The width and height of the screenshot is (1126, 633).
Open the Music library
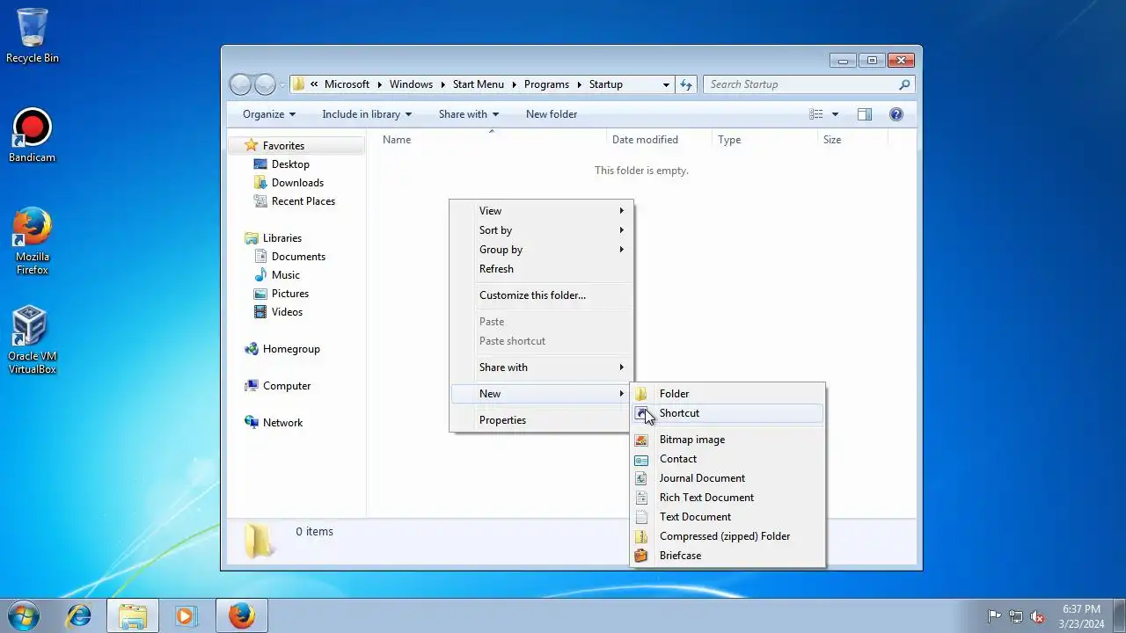pos(285,275)
